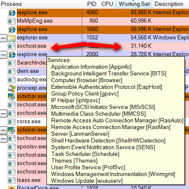Click the 31,140 K working set value
Image resolution: width=189 pixels, height=189 pixels.
pos(141,46)
